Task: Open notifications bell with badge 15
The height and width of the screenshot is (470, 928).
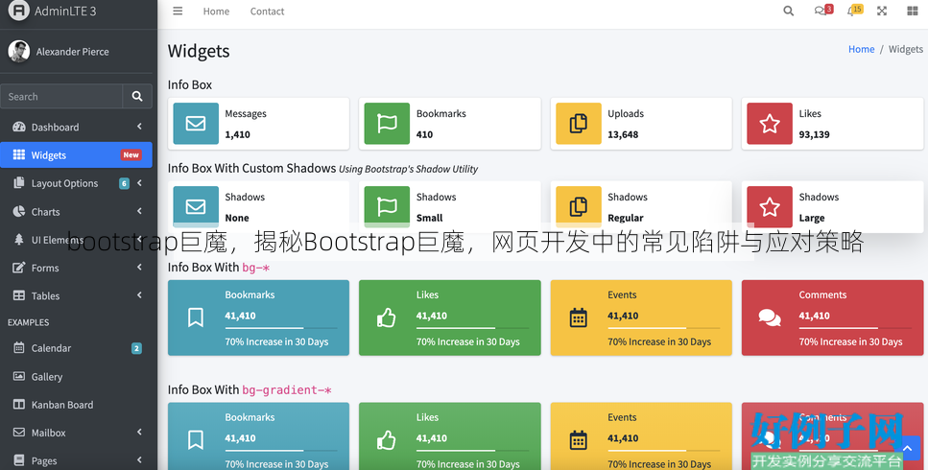Action: click(855, 11)
